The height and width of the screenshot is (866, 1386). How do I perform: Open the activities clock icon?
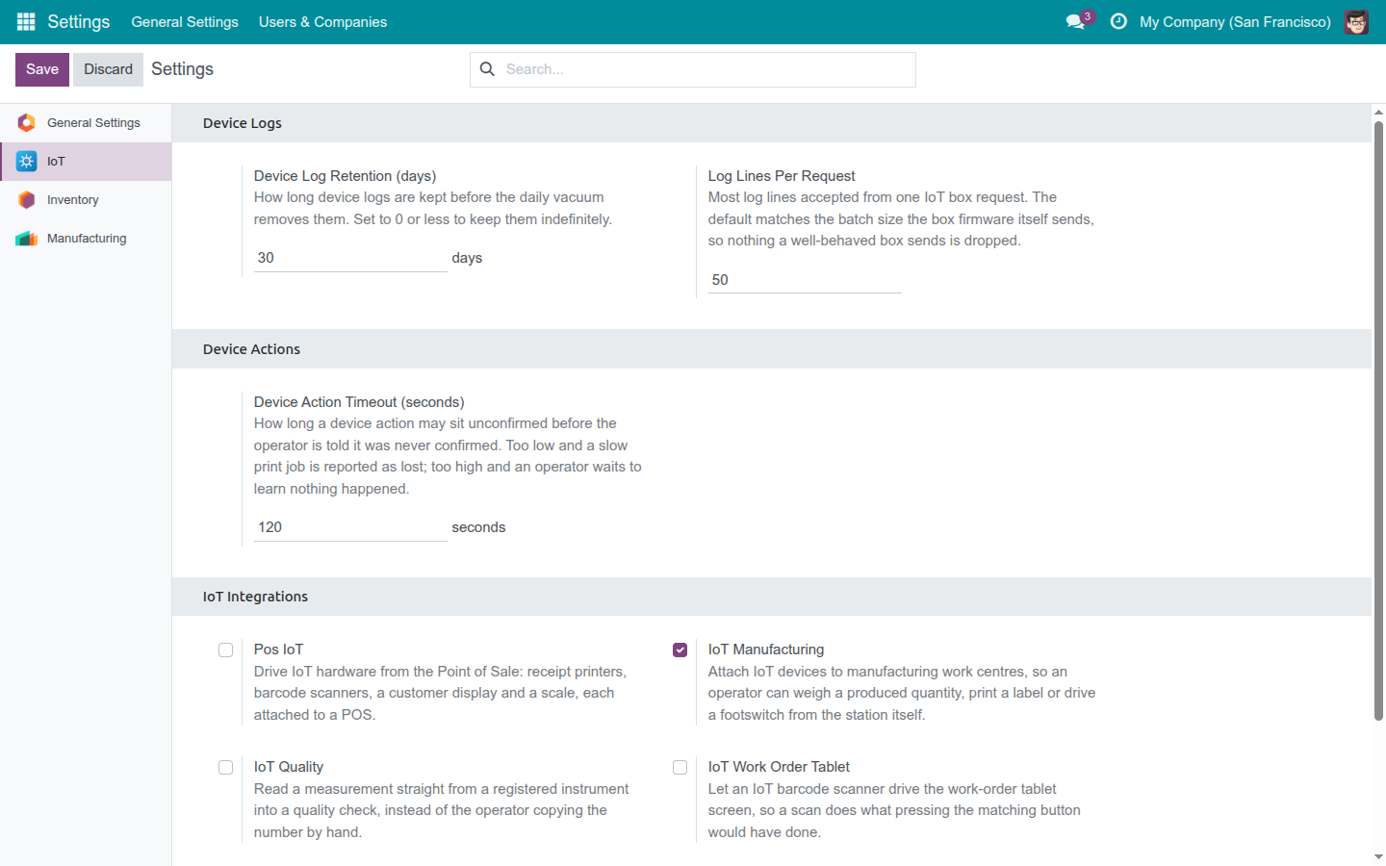click(x=1118, y=21)
